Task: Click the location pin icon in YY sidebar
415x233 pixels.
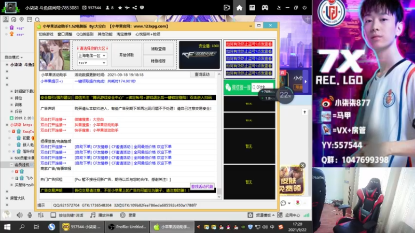Action: point(22,19)
